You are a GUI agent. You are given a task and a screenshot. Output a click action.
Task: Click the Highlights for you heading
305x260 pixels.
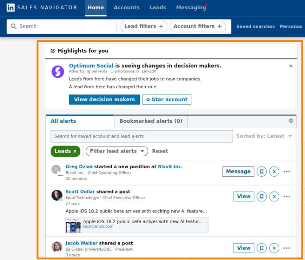[83, 51]
